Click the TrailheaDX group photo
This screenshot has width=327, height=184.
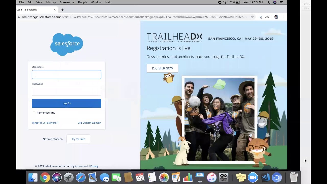(219, 119)
